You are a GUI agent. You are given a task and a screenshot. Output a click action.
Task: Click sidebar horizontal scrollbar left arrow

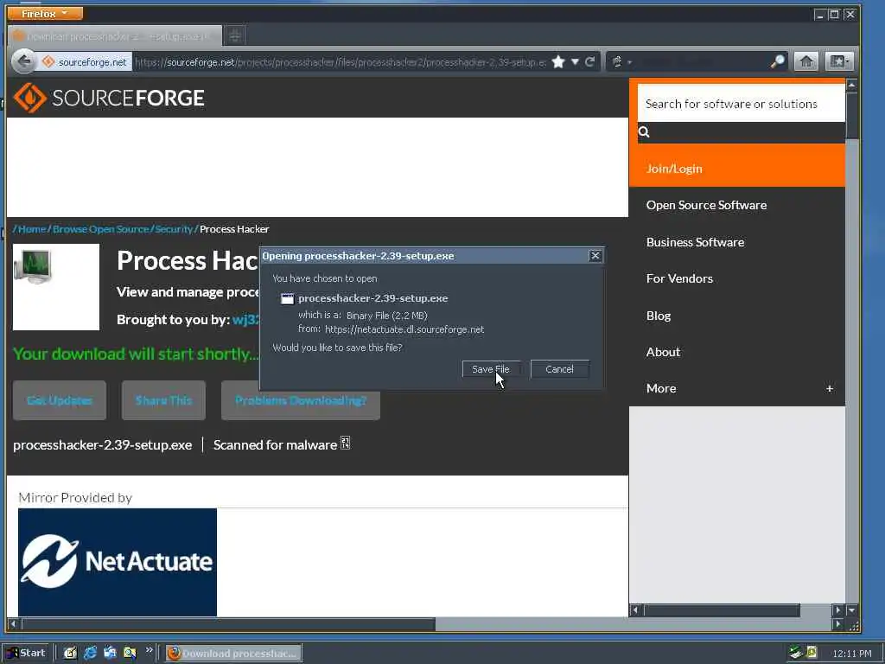point(636,610)
